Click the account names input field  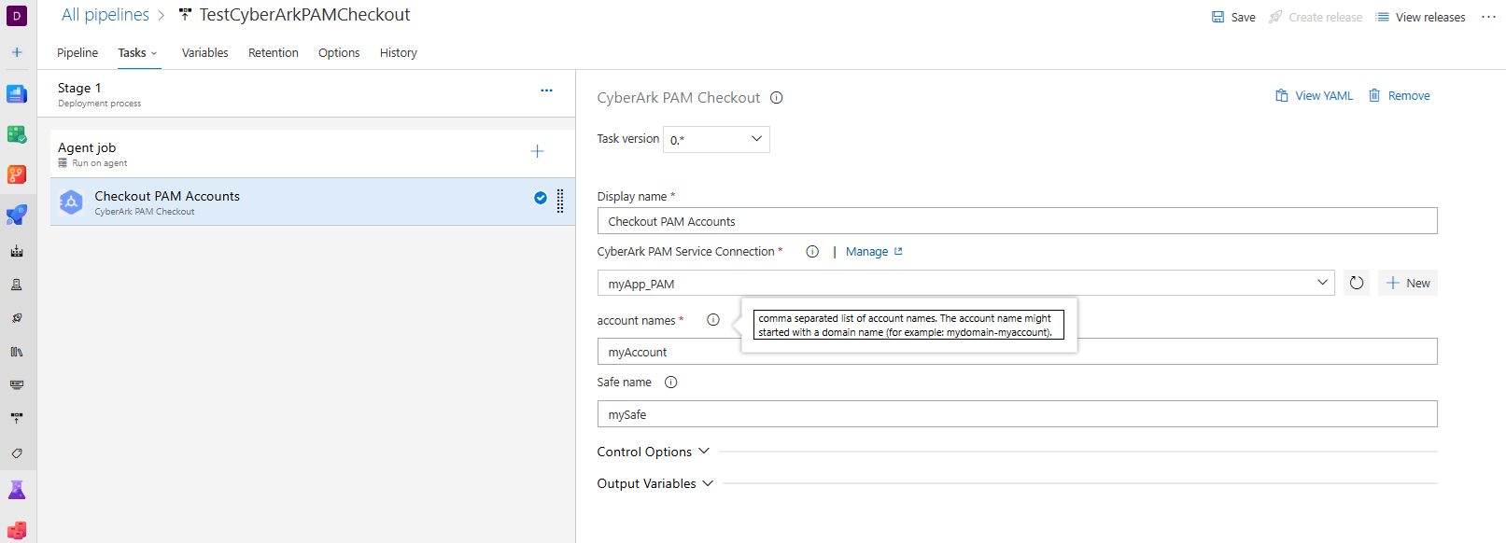[1017, 352]
